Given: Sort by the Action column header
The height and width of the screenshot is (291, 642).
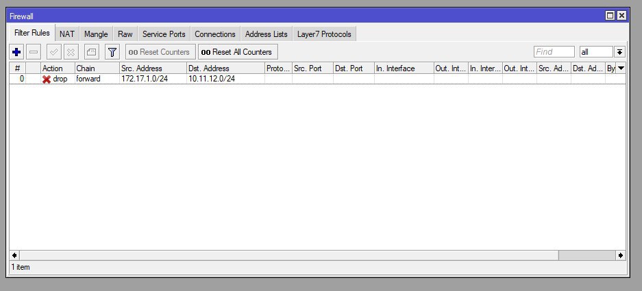Looking at the screenshot, I should coord(58,68).
